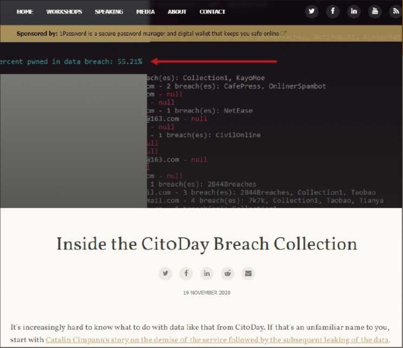Open the MEDIA navigation item
403x348 pixels.
[x=146, y=12]
